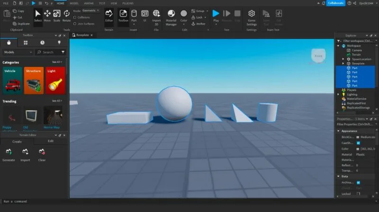
Task: Click the Collaborate button
Action: (x=336, y=3)
